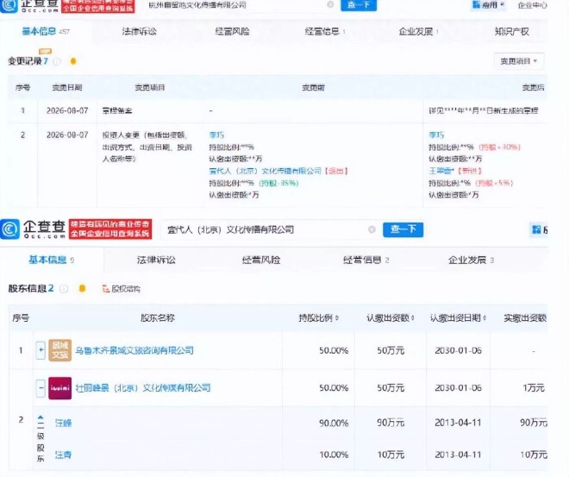The height and width of the screenshot is (477, 569).
Task: Click the 1万元 paid-in amount cell
Action: point(534,388)
